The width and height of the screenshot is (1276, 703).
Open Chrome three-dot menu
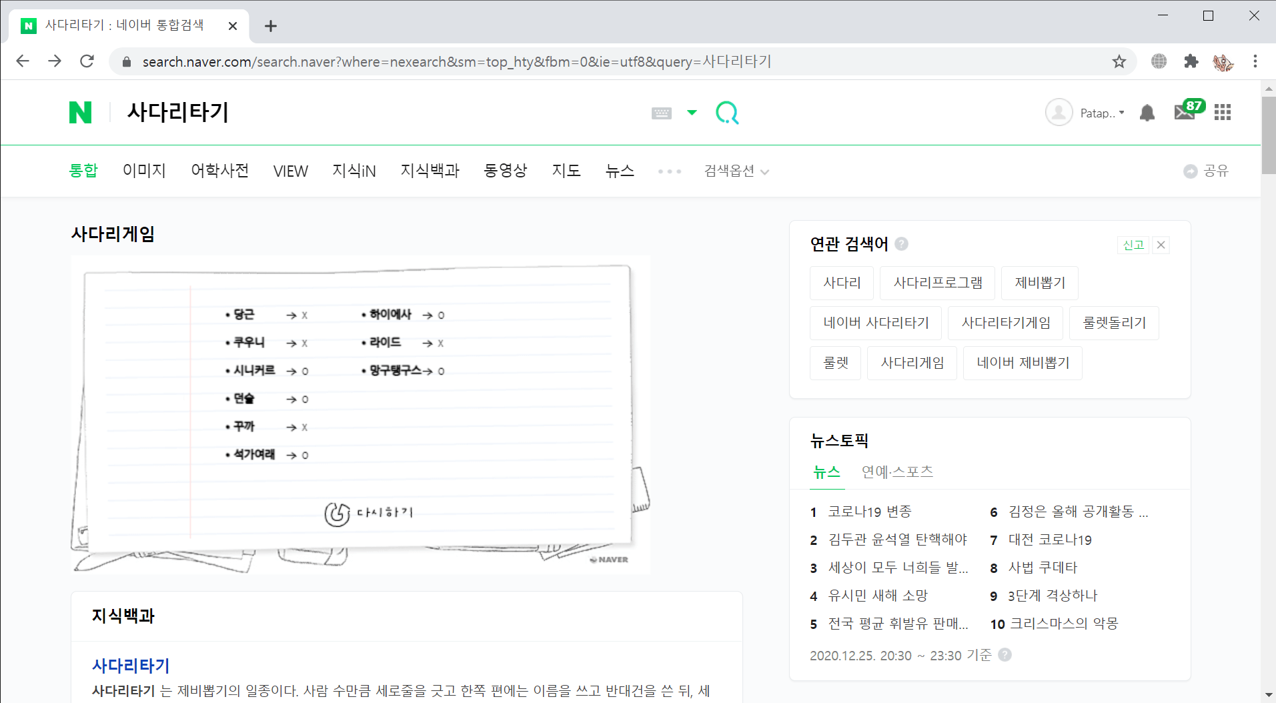[x=1255, y=61]
